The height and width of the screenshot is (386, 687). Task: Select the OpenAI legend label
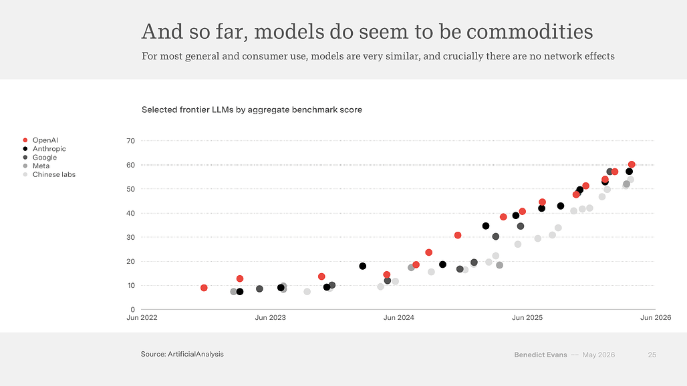point(45,140)
